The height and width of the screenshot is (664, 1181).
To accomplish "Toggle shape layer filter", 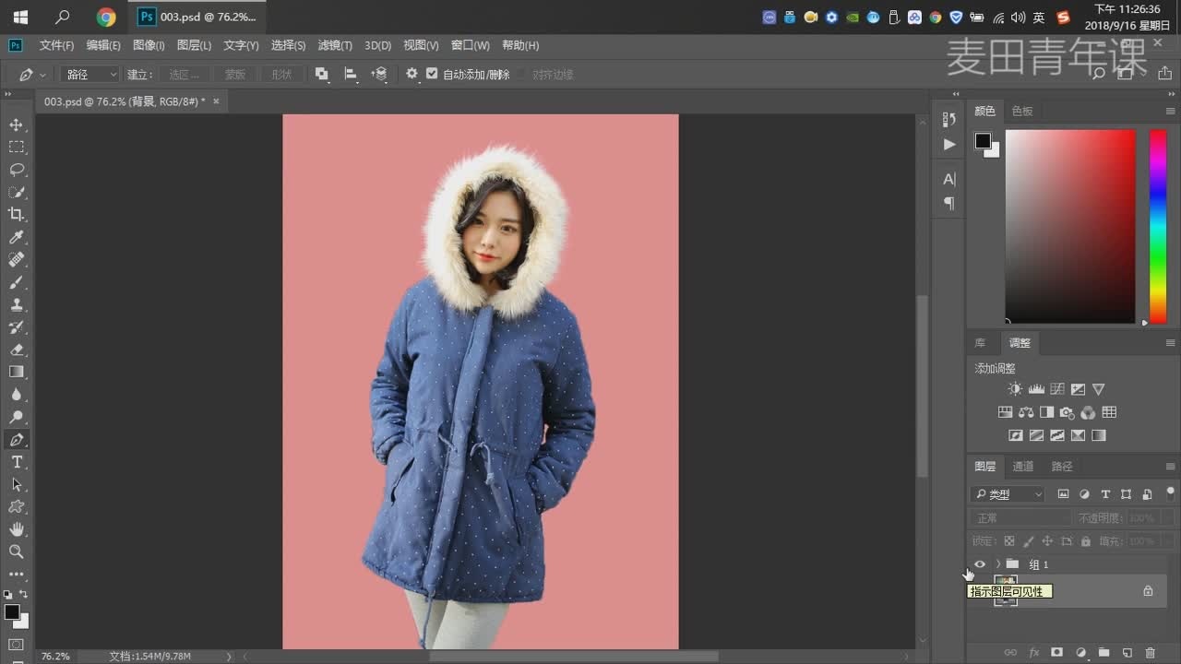I will [x=1126, y=494].
